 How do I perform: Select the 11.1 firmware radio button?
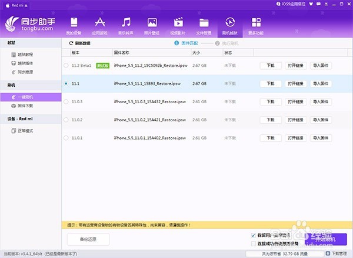pos(66,83)
